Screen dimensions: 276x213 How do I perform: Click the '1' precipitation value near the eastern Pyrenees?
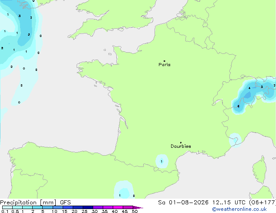[x=162, y=162]
